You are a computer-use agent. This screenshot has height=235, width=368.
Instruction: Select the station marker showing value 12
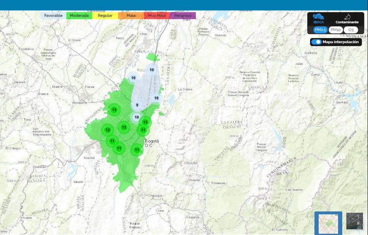(x=108, y=130)
